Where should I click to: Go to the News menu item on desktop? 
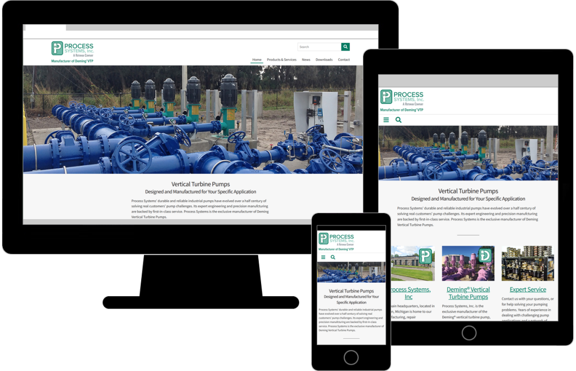pyautogui.click(x=306, y=60)
